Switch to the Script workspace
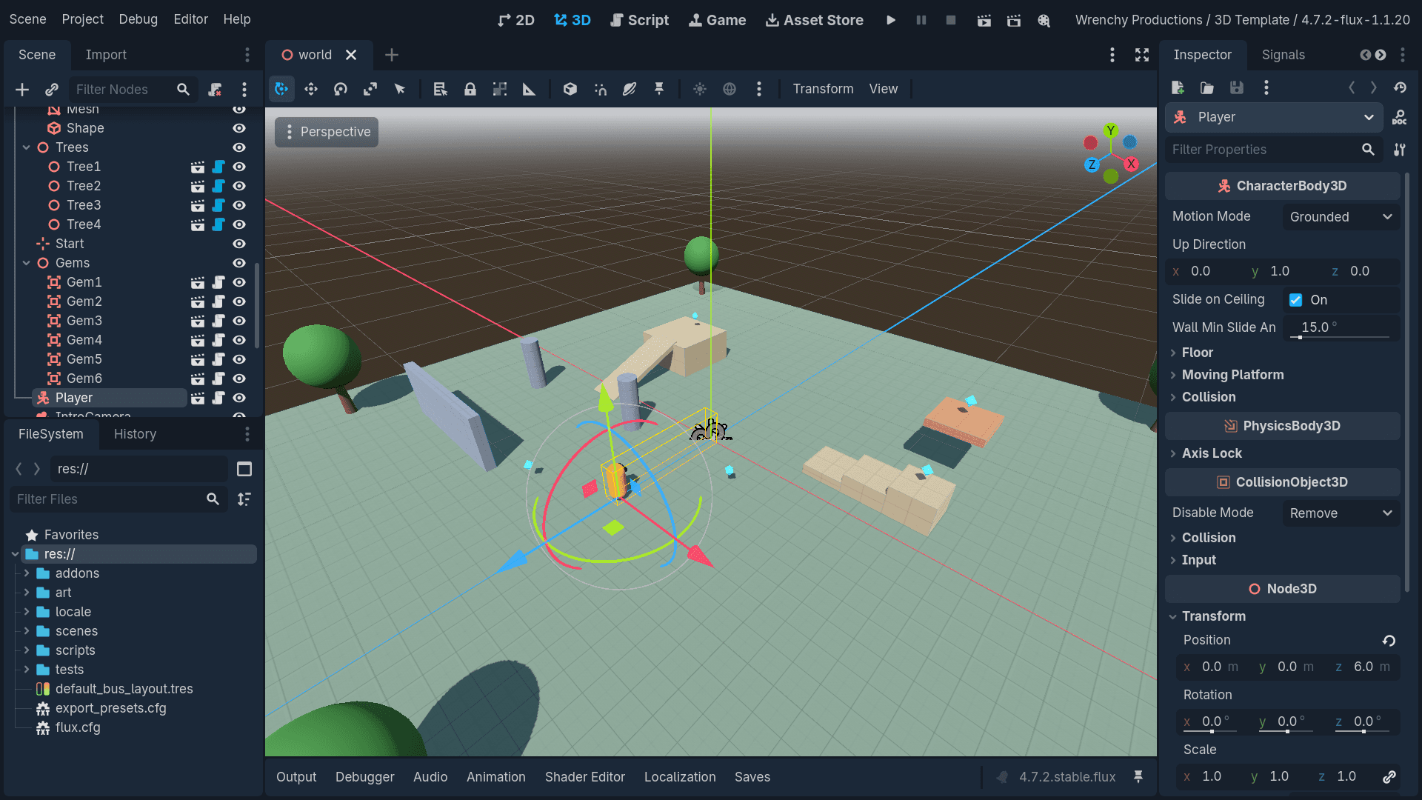This screenshot has width=1422, height=800. tap(639, 20)
